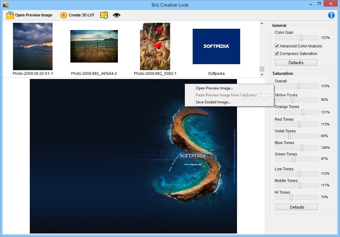Click the 131% Orange Tones value
The width and height of the screenshot is (340, 237).
pos(325,112)
